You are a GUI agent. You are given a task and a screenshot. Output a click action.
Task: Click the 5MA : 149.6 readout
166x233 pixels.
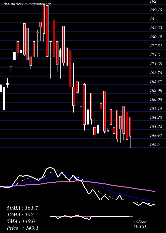[21, 221]
